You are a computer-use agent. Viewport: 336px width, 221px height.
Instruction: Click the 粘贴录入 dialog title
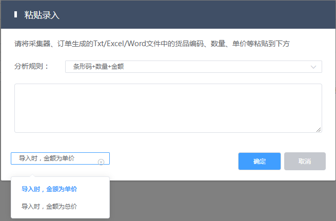[42, 15]
